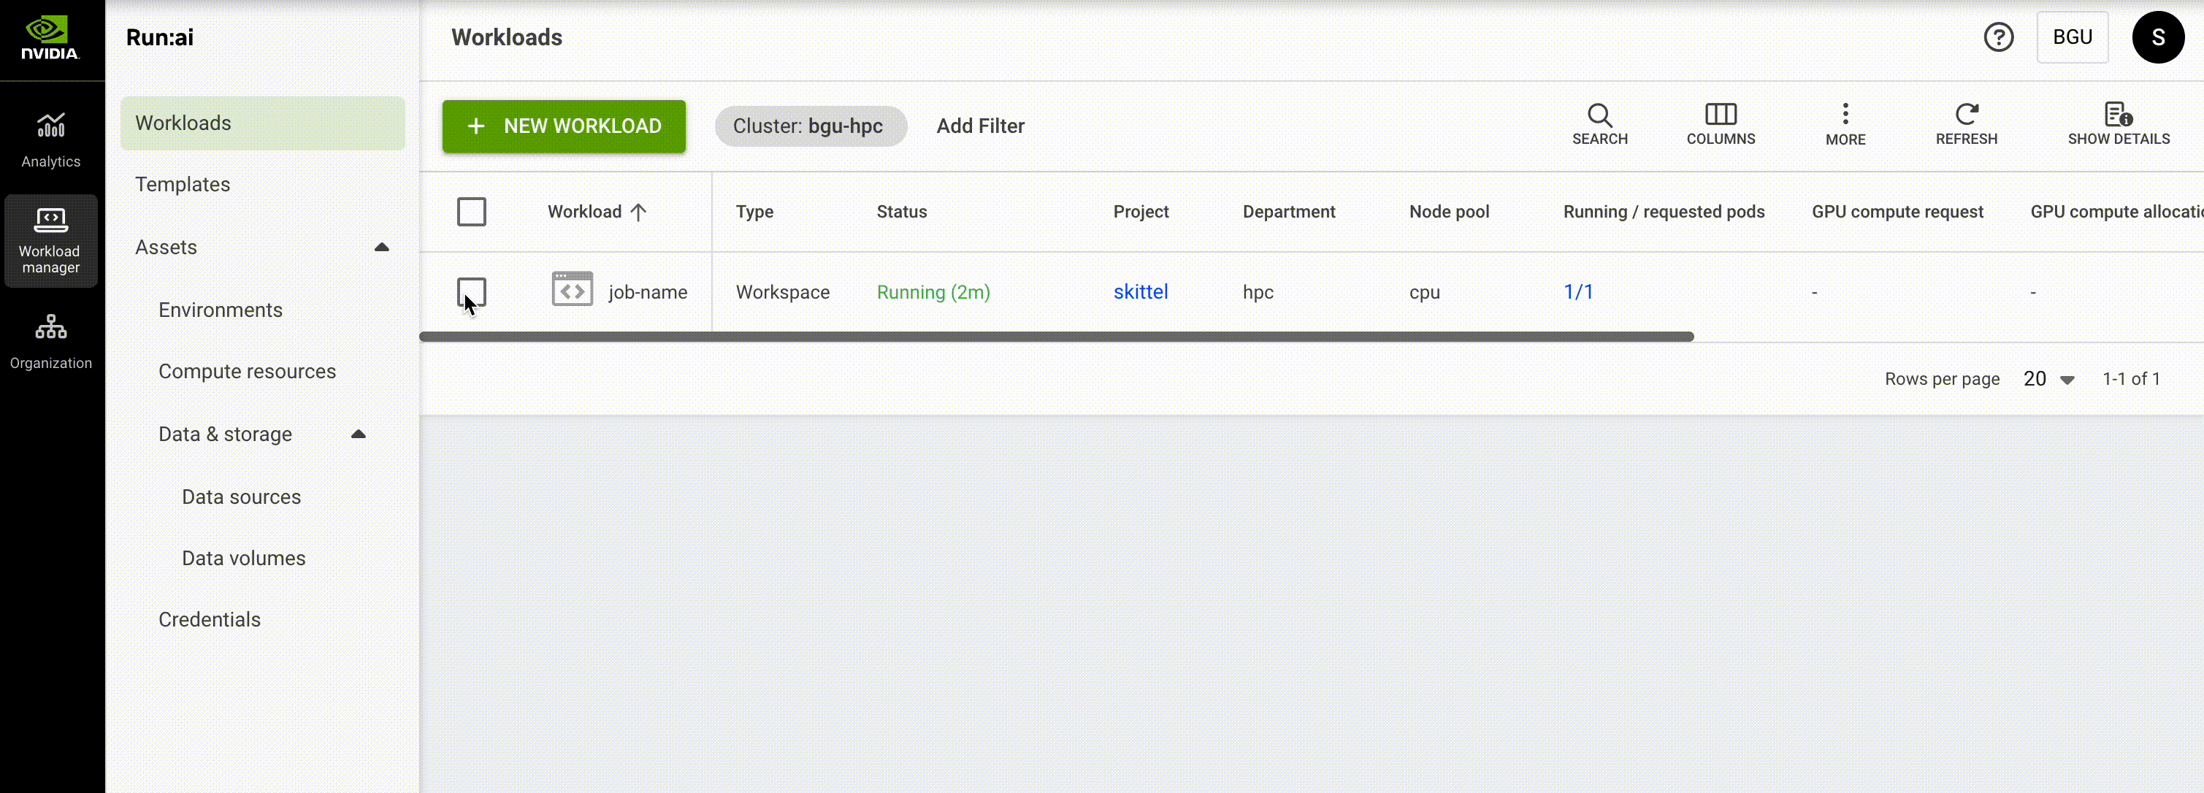This screenshot has height=793, width=2204.
Task: Open Templates in the sidebar
Action: (183, 185)
